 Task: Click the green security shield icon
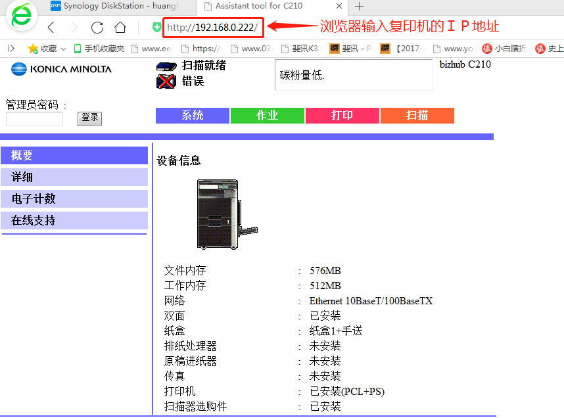pyautogui.click(x=156, y=28)
